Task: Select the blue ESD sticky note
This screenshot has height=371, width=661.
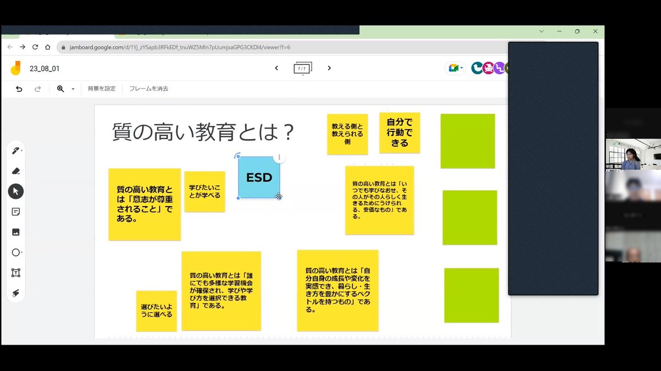Action: 259,177
